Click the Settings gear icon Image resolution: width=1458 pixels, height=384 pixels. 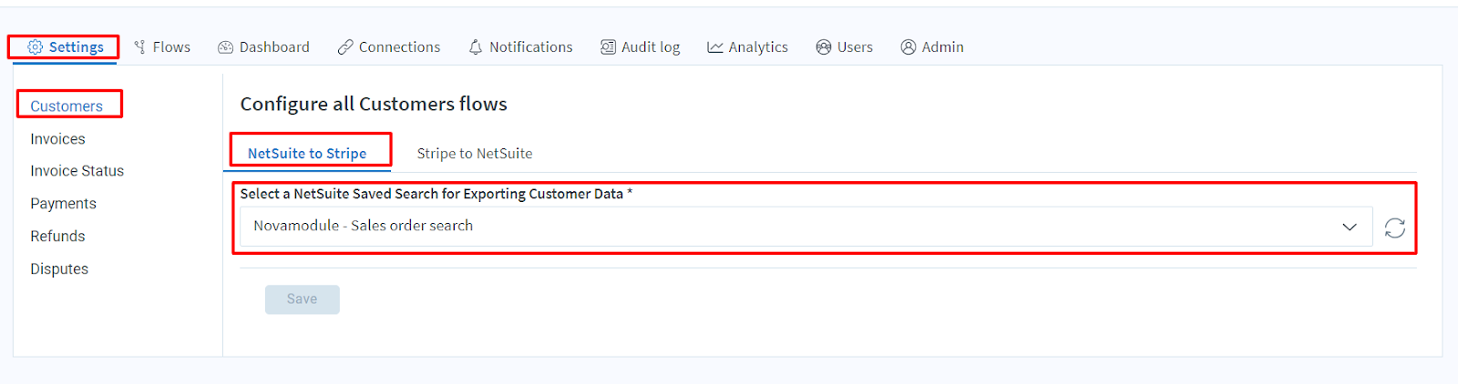click(x=35, y=47)
